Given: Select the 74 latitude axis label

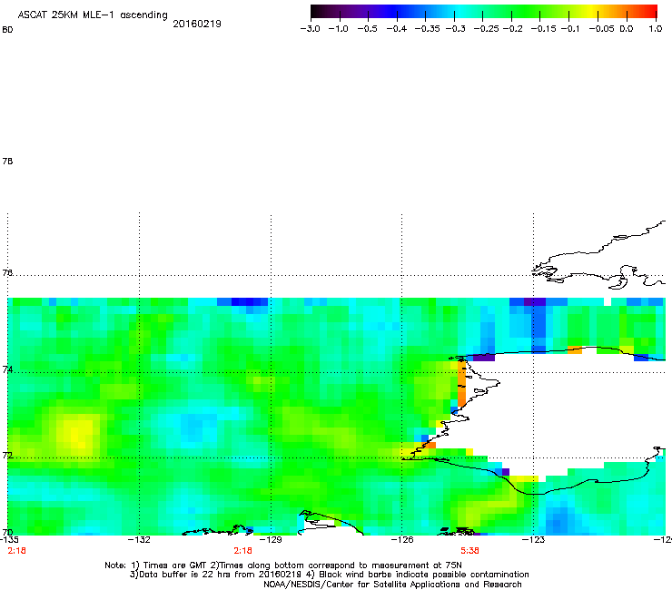Looking at the screenshot, I should (7, 369).
